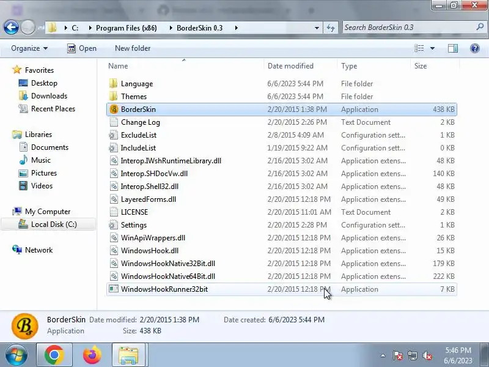Click the Interop.IWshRuntimeLibrary.dll file icon
Screen dimensions: 489x367
114,161
